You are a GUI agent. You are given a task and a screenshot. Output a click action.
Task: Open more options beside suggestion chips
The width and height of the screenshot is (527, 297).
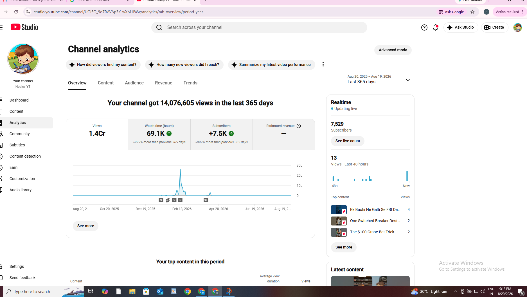coord(323,65)
